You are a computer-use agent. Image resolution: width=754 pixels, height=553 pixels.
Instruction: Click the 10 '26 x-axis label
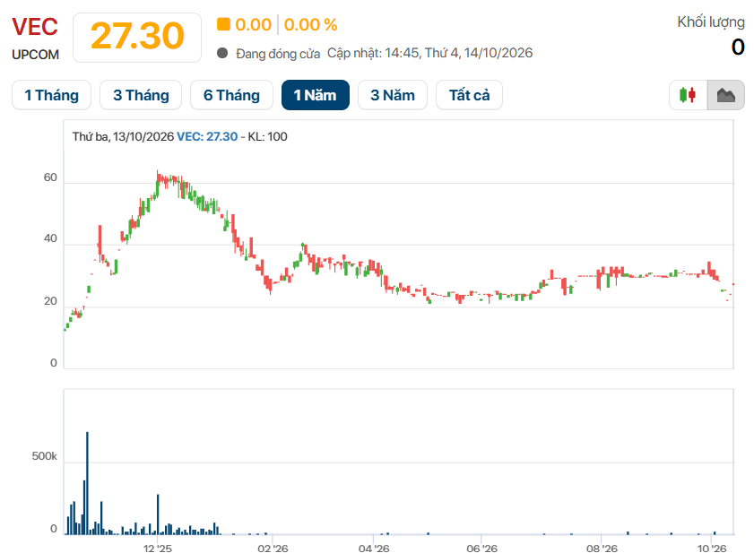(712, 549)
